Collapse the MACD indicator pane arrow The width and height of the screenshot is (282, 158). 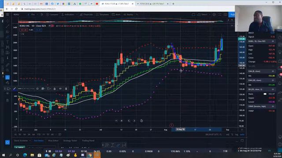point(228,20)
